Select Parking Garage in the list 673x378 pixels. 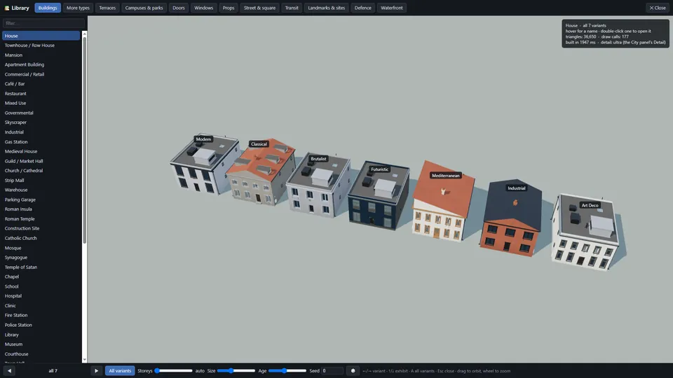[x=41, y=199]
